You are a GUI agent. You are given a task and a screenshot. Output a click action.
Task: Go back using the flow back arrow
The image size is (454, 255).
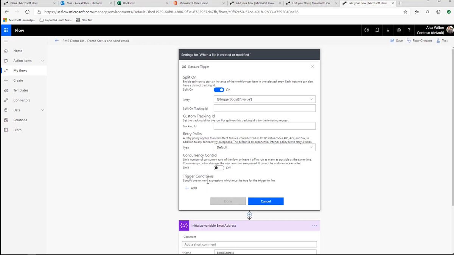[57, 40]
